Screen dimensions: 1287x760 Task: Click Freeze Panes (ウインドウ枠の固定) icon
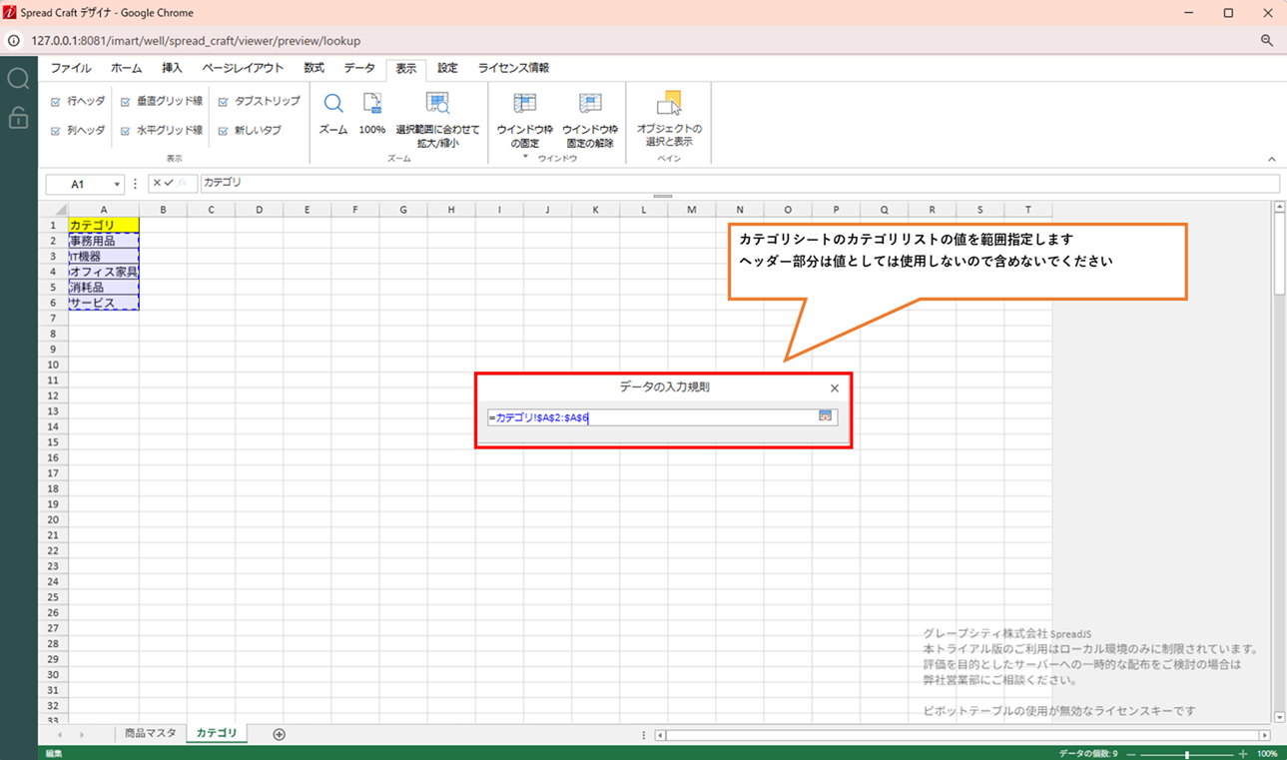(x=524, y=105)
